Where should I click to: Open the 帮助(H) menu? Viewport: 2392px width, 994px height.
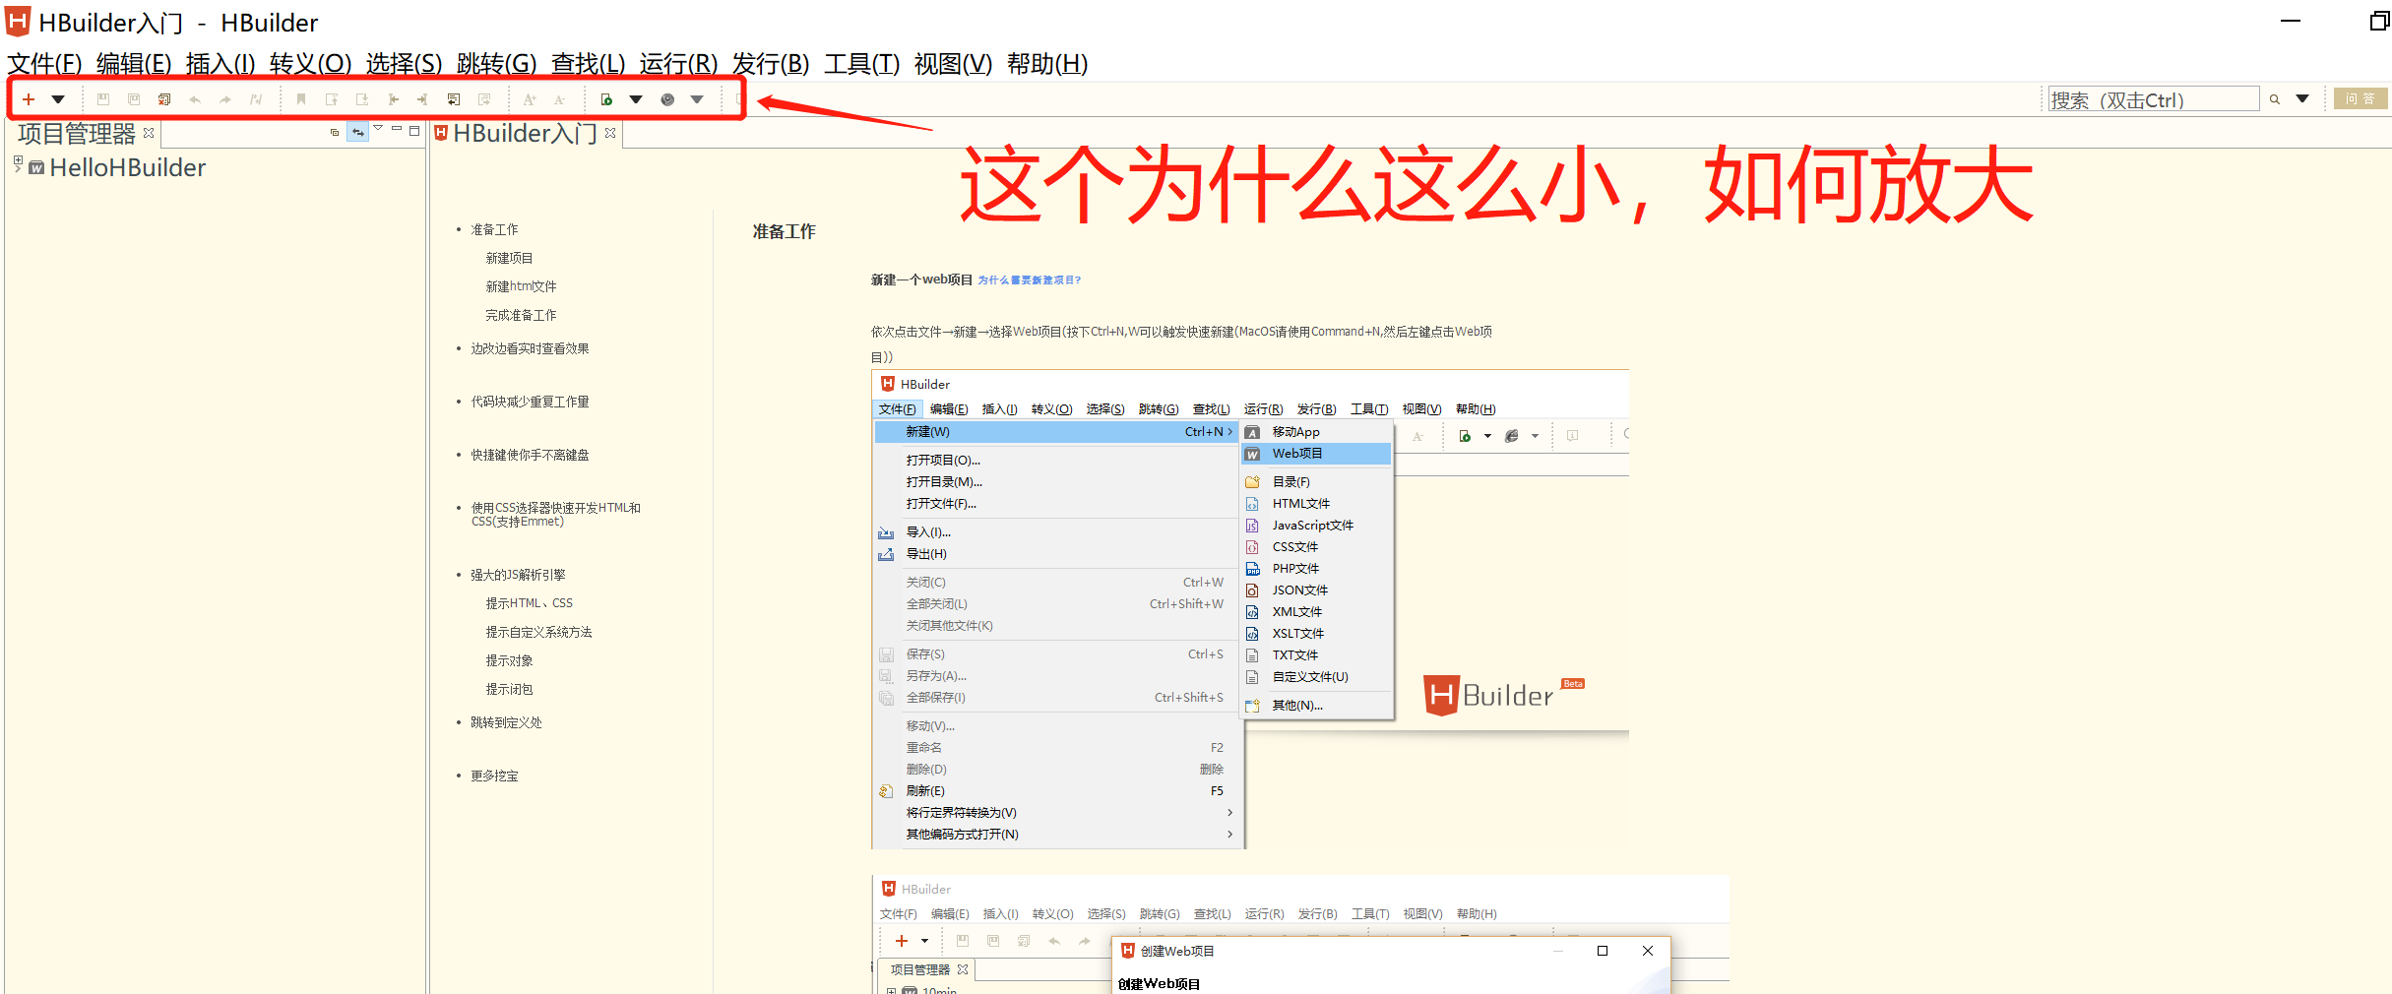click(1047, 64)
